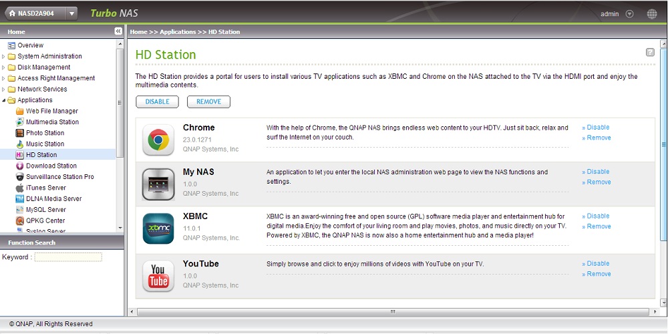This screenshot has height=334, width=668.
Task: Open iTunes Server tree item
Action: tap(47, 188)
